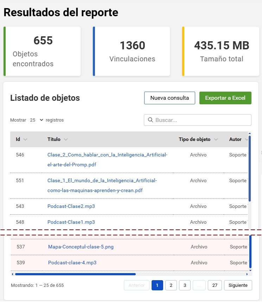Image resolution: width=262 pixels, height=302 pixels.
Task: Sort by the Tipo de objeto chevron
Action: (x=216, y=140)
